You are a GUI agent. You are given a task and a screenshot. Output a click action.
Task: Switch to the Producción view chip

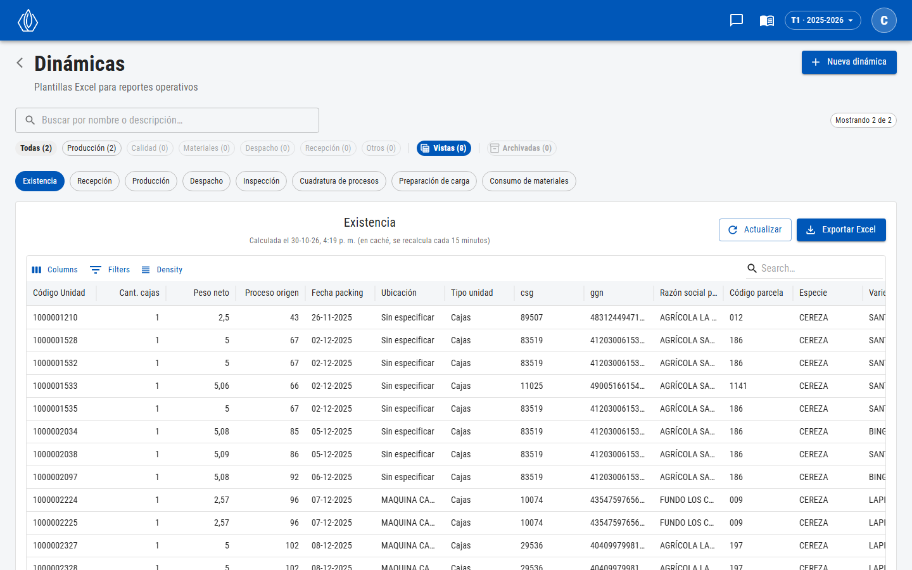pyautogui.click(x=151, y=181)
